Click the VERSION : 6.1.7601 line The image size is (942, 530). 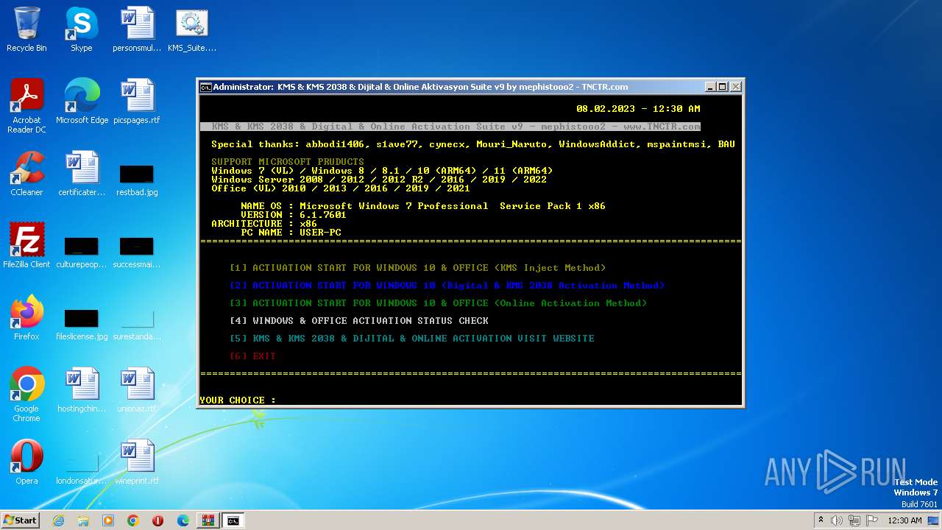(x=294, y=215)
